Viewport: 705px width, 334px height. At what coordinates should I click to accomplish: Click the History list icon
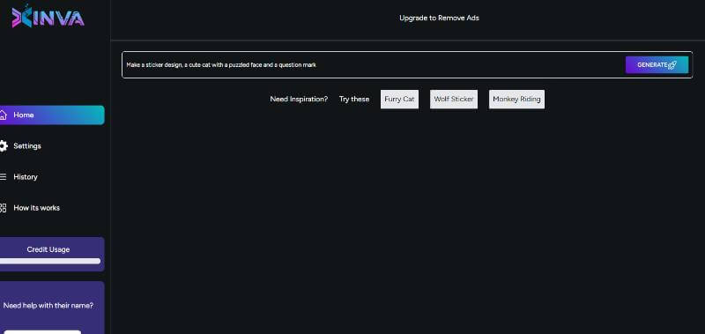pos(4,177)
